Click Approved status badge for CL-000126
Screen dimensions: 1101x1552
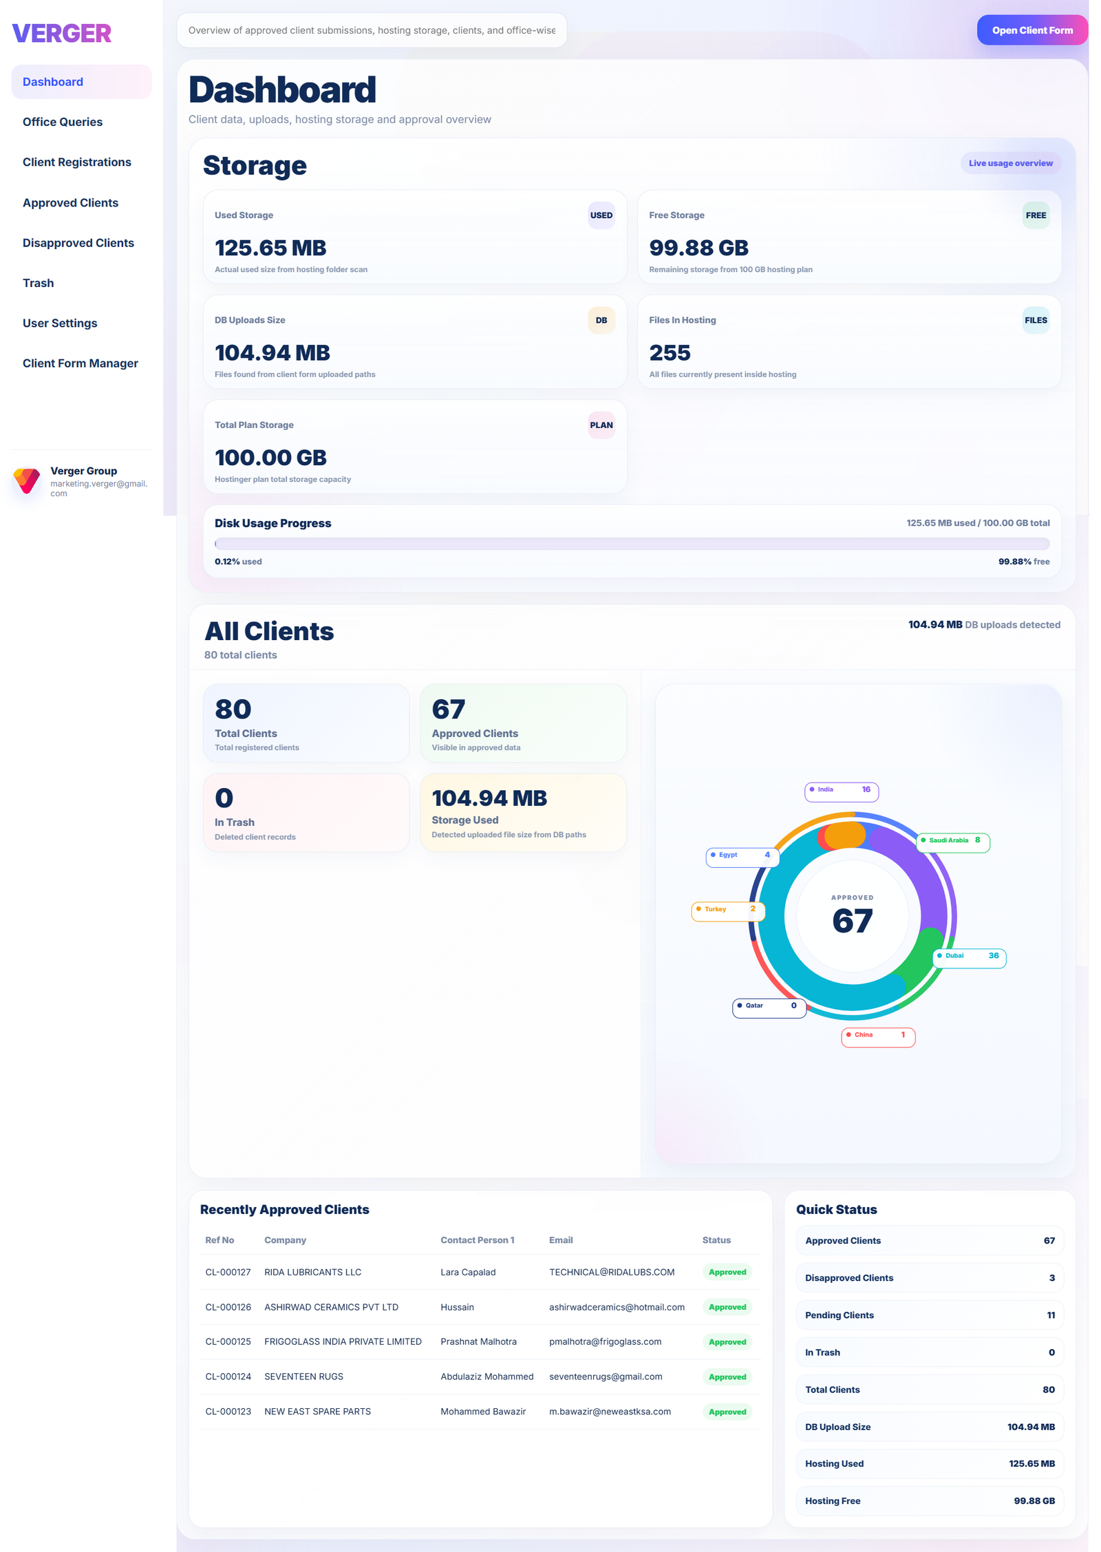point(727,1307)
